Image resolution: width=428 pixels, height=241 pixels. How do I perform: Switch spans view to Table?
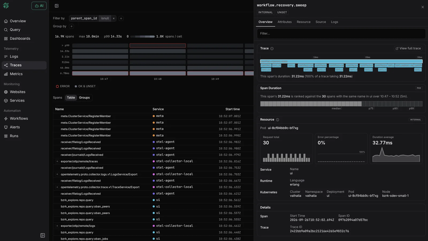click(71, 98)
